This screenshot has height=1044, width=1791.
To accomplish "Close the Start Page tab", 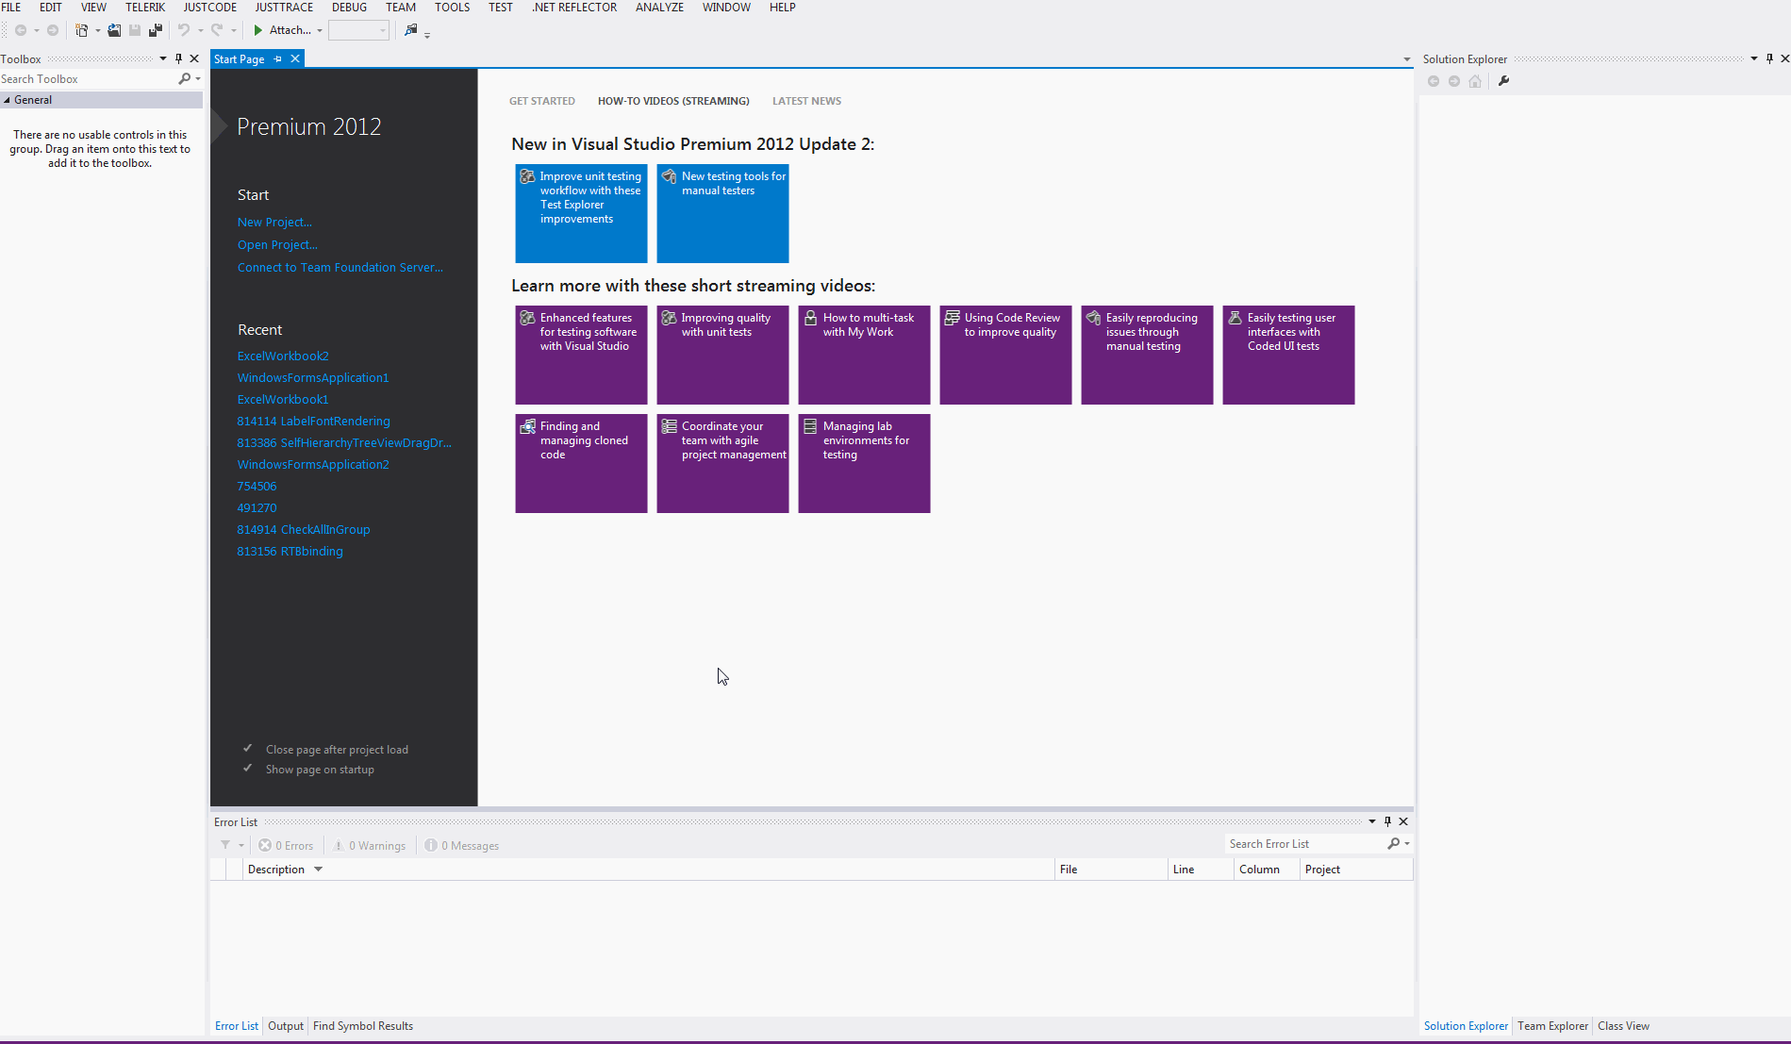I will pos(295,58).
